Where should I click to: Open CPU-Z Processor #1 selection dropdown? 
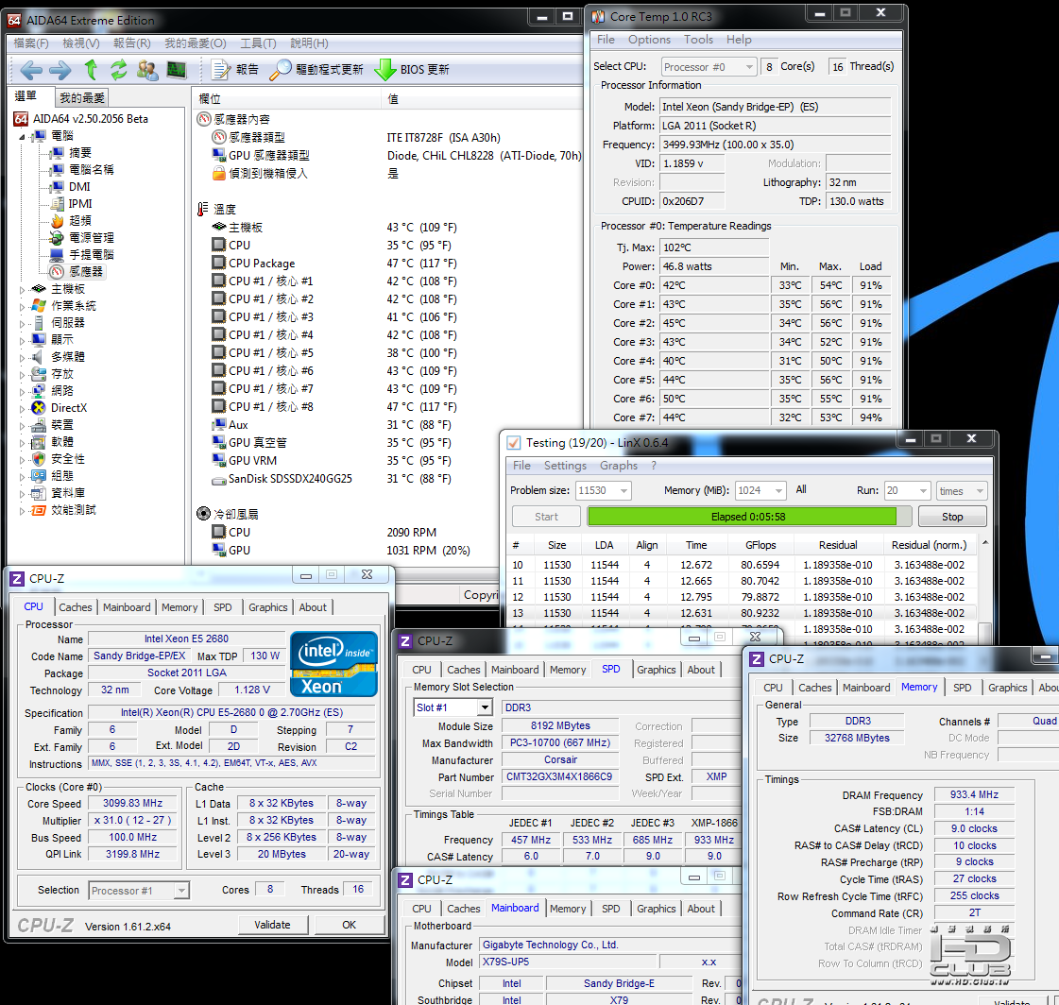pos(139,890)
